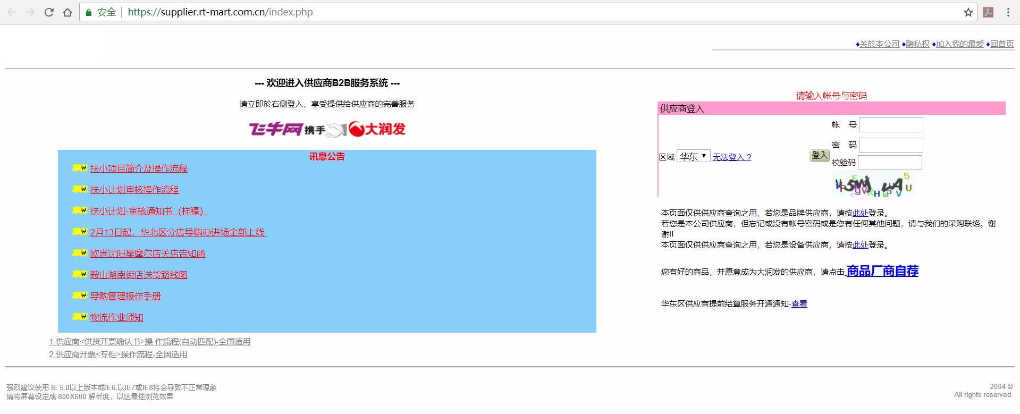Click 回首页 return home link
The height and width of the screenshot is (414, 1020).
tap(1001, 44)
